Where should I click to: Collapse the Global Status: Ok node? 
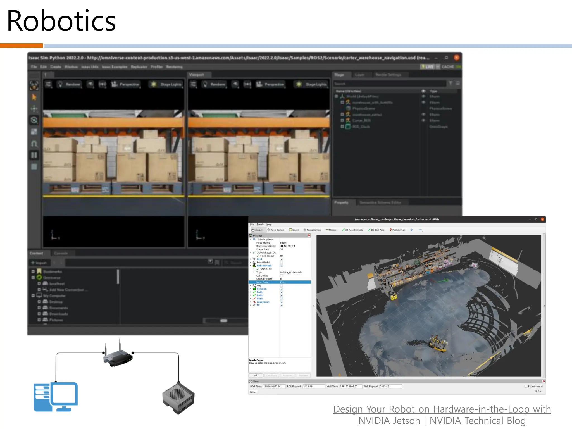pyautogui.click(x=250, y=252)
